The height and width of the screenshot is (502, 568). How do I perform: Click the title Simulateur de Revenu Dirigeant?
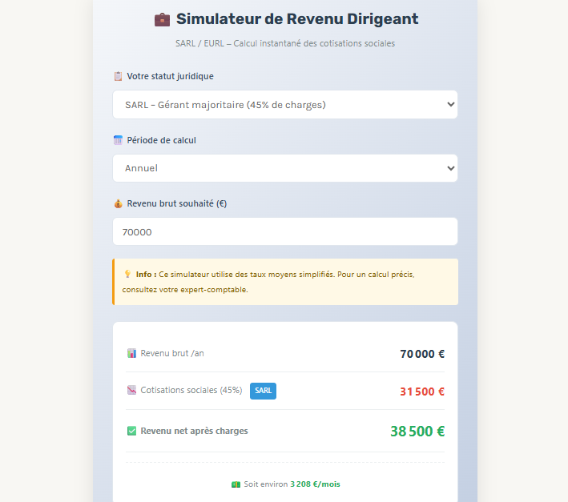pos(297,19)
